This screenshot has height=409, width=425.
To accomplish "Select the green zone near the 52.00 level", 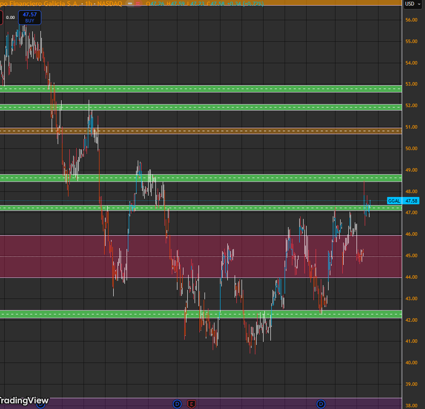I will 201,107.
